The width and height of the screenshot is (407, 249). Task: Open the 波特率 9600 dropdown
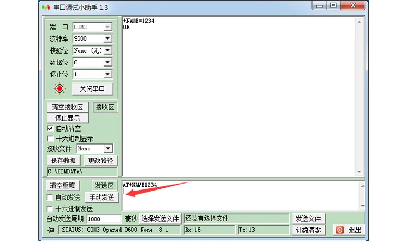[x=107, y=38]
